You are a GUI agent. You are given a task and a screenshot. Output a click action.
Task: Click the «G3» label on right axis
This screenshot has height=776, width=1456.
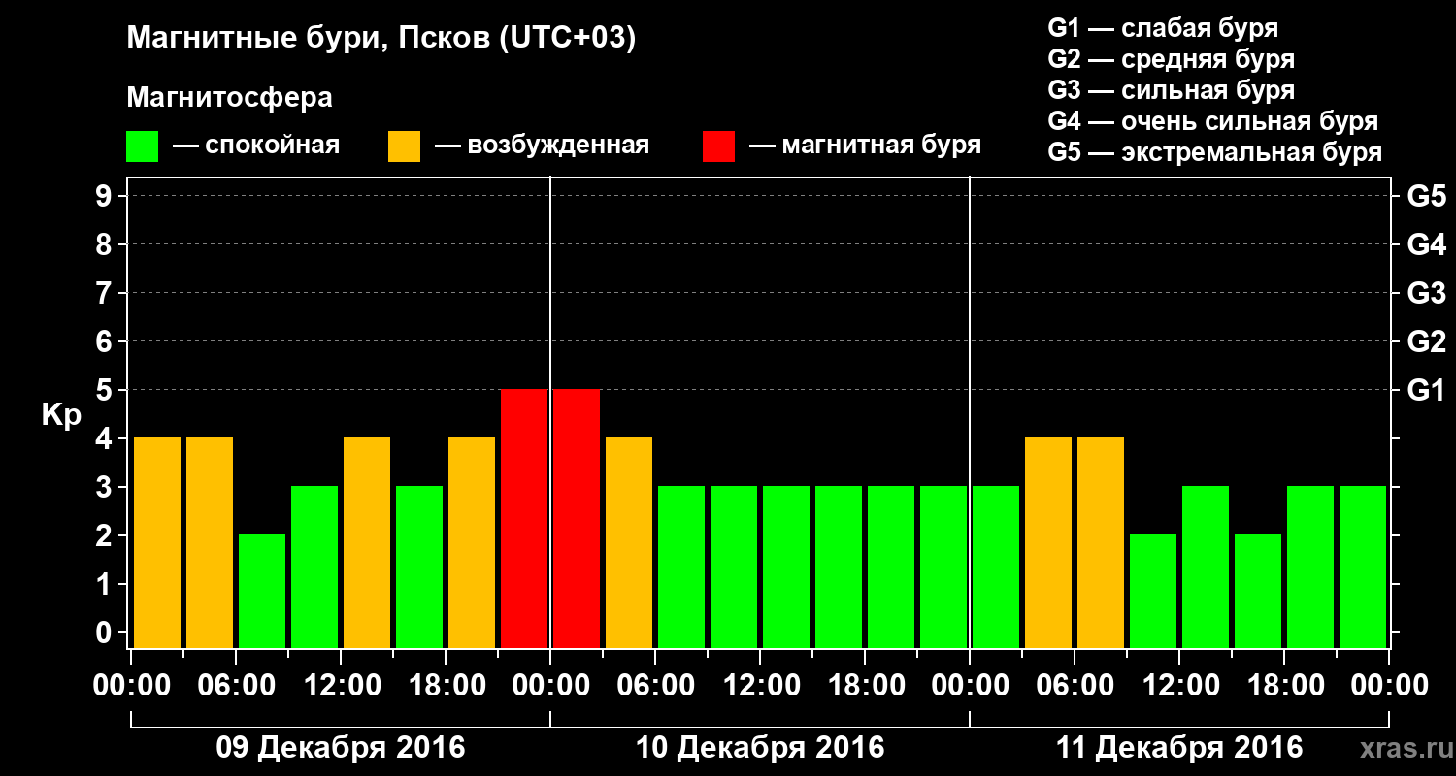tap(1426, 293)
